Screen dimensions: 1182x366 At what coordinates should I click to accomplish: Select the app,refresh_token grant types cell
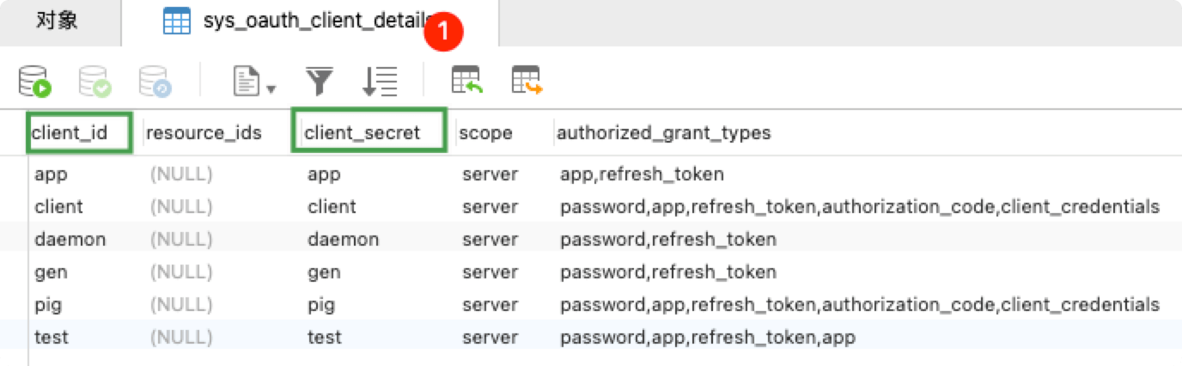pos(642,174)
